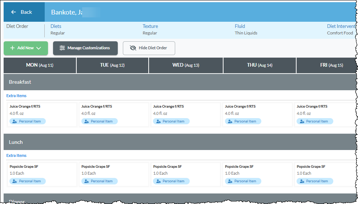Click the back arrow icon
This screenshot has height=204, width=358.
(x=14, y=12)
